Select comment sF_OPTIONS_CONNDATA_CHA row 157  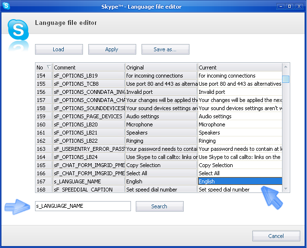click(x=89, y=100)
